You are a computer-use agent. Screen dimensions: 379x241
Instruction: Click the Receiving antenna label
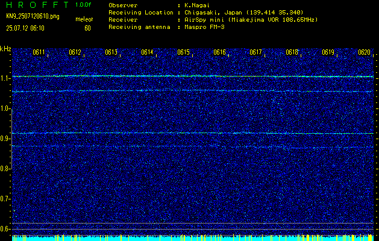tap(139, 27)
